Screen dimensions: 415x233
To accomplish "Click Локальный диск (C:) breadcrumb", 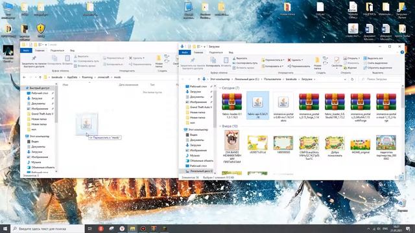I will [246, 79].
